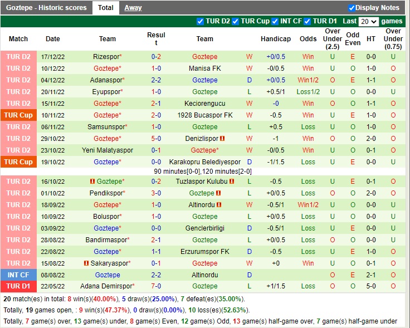Switch to the Away tab

point(133,8)
